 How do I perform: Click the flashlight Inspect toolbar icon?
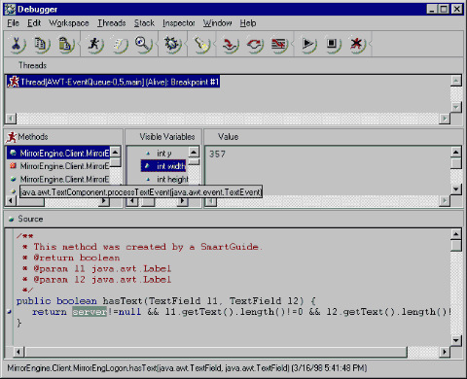point(201,44)
